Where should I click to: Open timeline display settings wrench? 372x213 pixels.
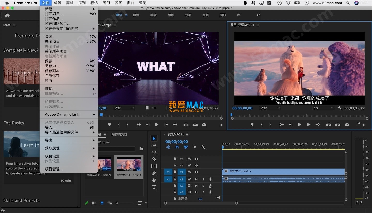(203, 147)
